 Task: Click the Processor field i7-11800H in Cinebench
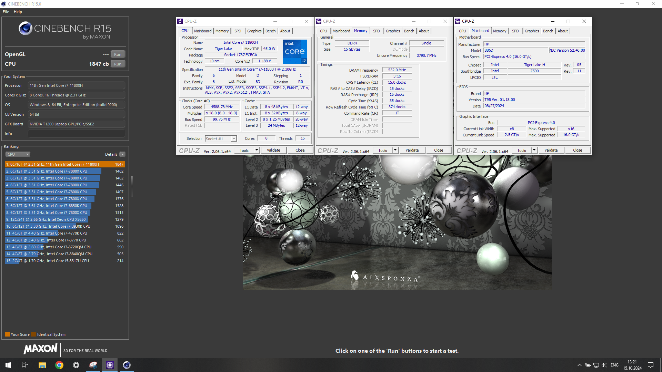coord(77,85)
